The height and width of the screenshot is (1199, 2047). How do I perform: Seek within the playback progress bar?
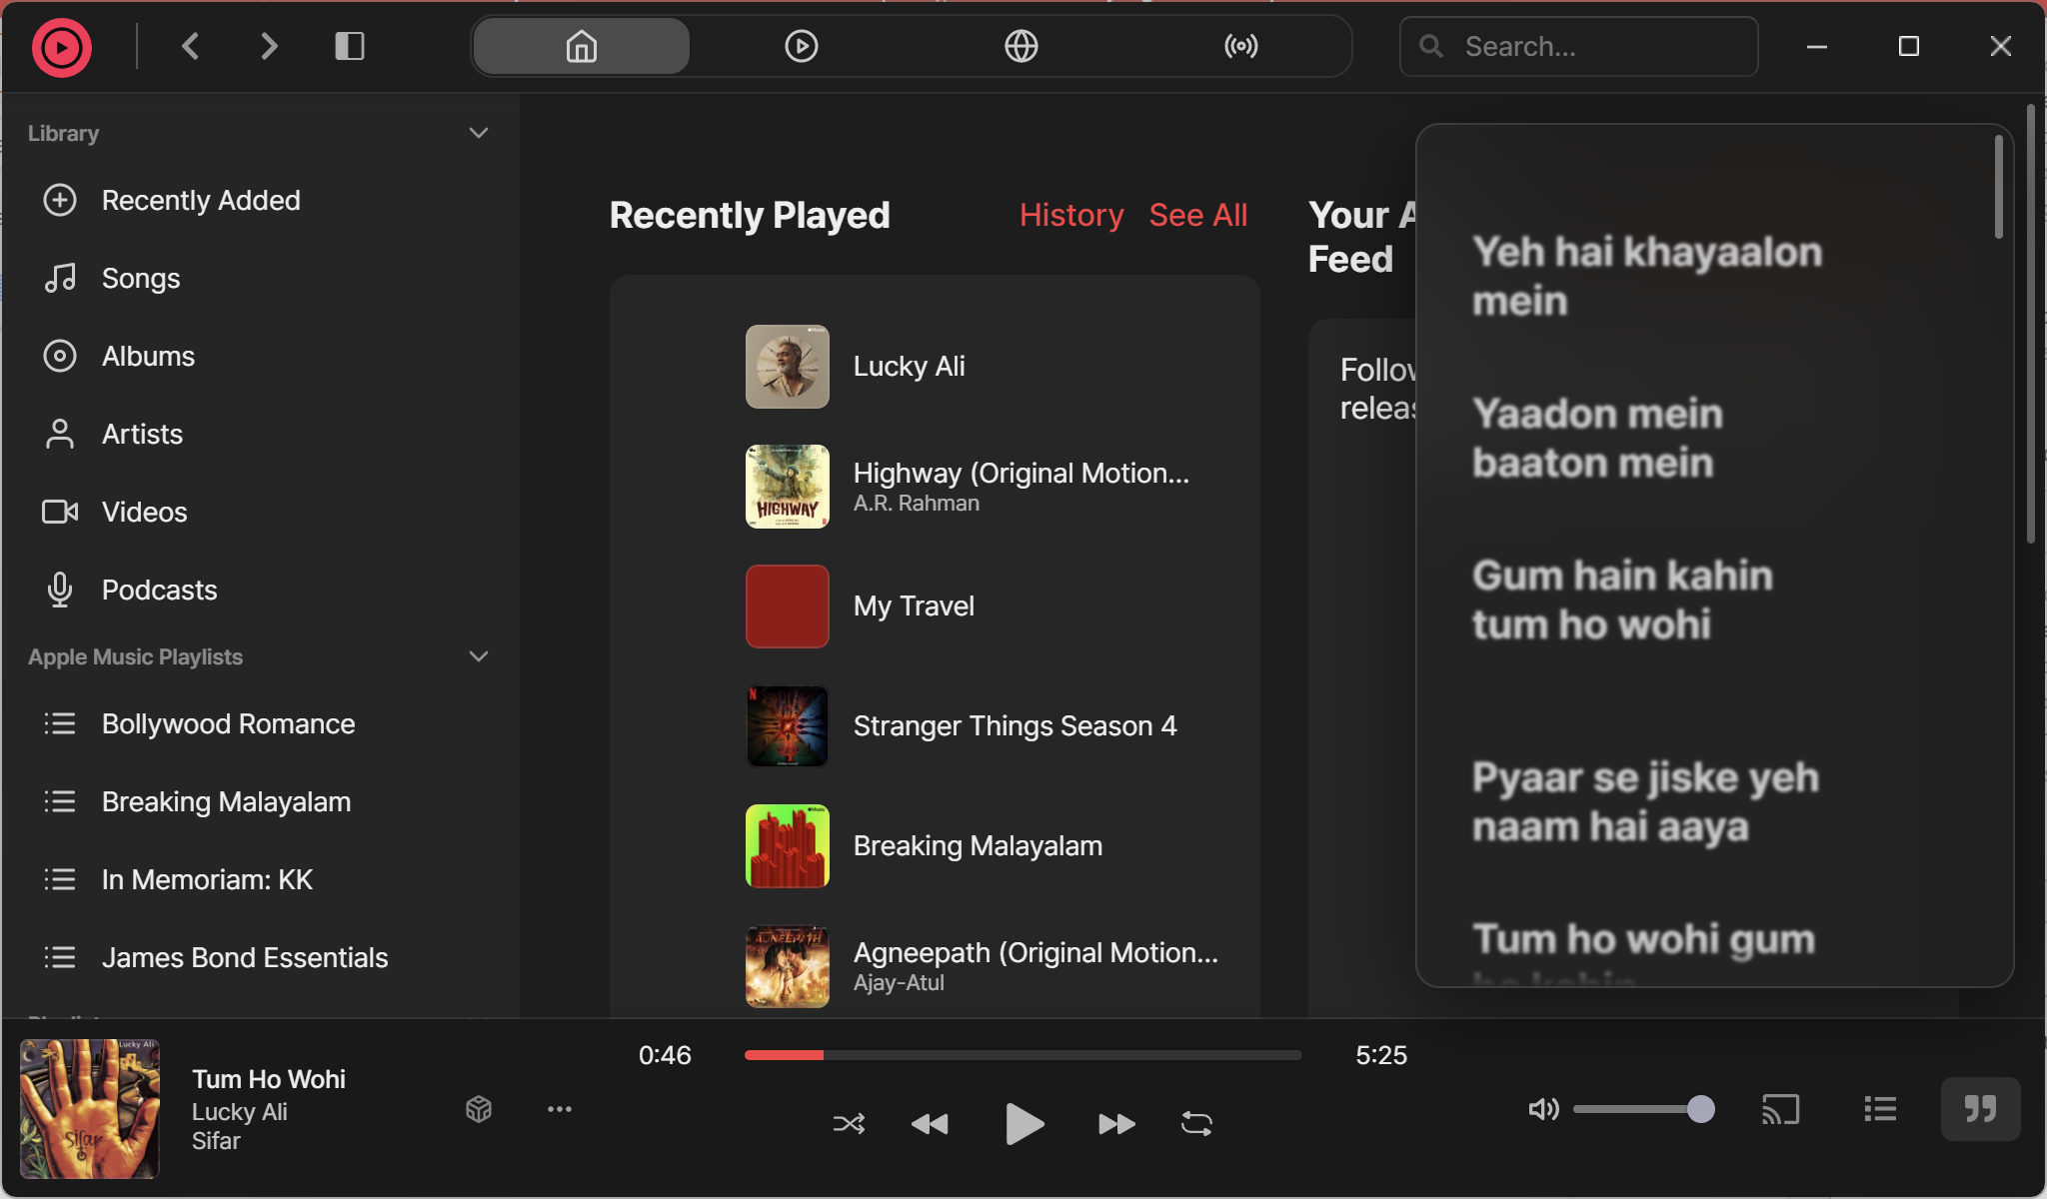pyautogui.click(x=1023, y=1055)
